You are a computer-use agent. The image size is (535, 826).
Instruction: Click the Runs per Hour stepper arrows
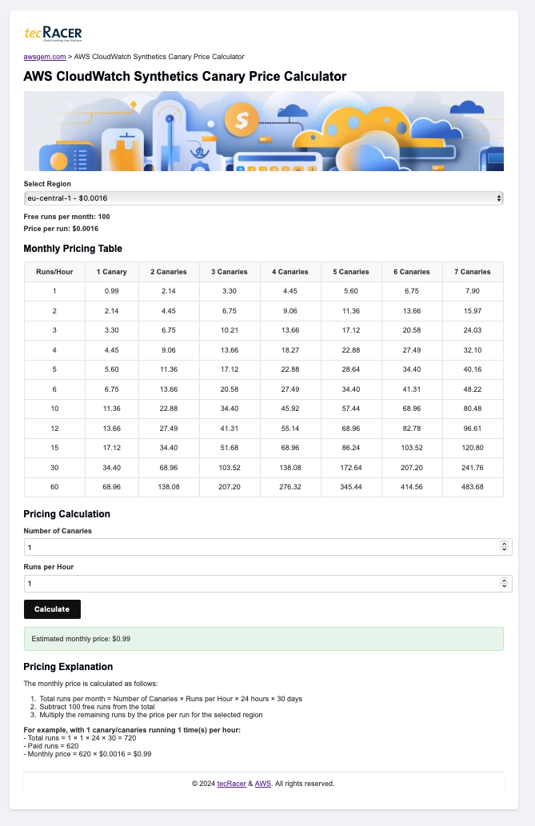(x=504, y=584)
